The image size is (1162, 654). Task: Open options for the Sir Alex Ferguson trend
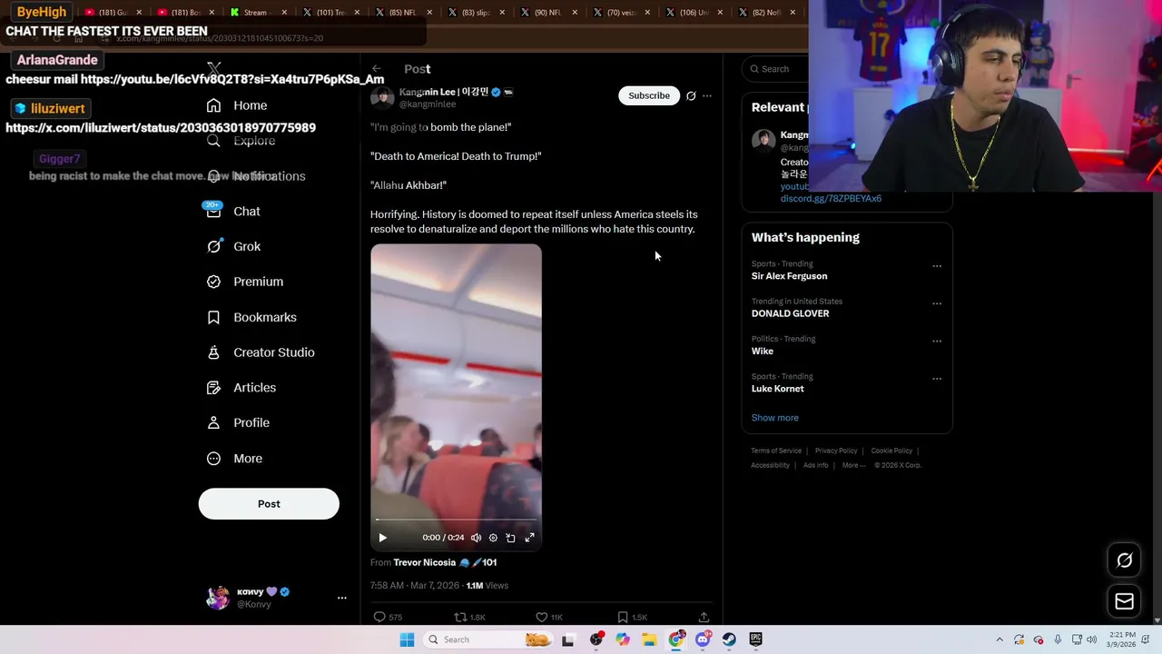point(937,266)
